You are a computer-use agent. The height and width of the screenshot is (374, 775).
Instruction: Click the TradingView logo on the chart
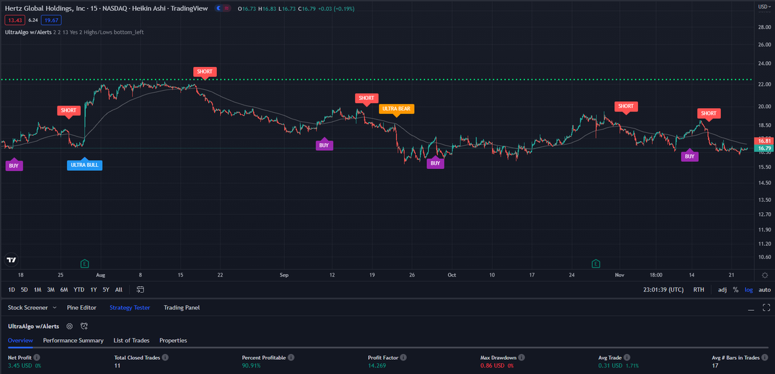click(x=11, y=261)
